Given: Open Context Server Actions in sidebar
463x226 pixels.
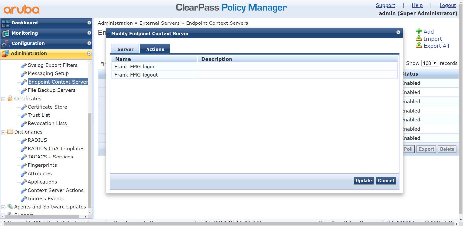Looking at the screenshot, I should tap(56, 190).
